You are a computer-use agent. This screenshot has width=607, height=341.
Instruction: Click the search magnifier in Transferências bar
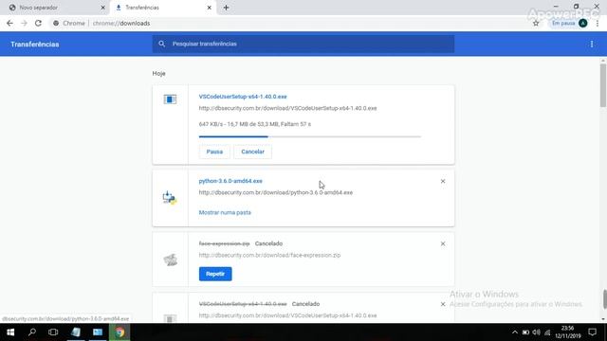(162, 44)
